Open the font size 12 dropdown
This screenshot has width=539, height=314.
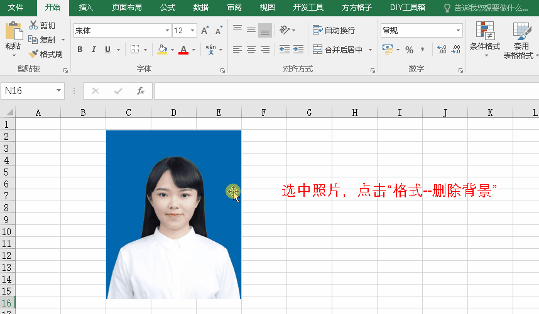coord(192,31)
